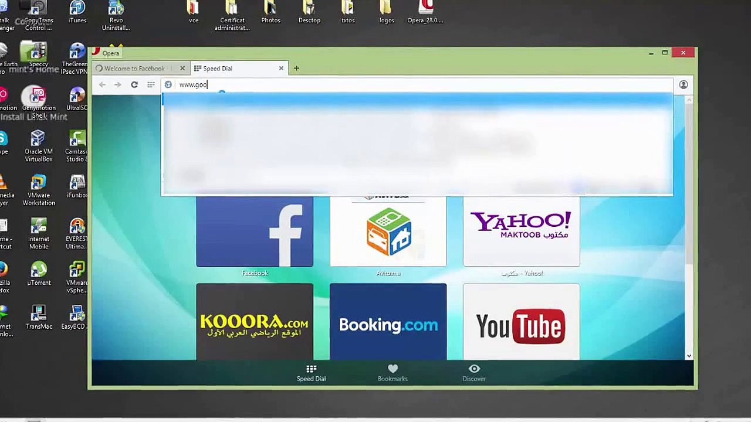The image size is (751, 422).
Task: Open iTunes desktop icon
Action: click(77, 12)
